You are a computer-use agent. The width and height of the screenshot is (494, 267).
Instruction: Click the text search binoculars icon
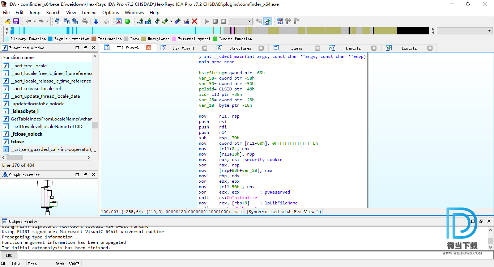click(x=67, y=21)
